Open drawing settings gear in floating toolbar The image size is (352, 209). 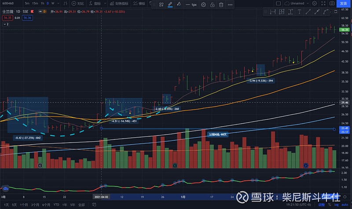203,4
